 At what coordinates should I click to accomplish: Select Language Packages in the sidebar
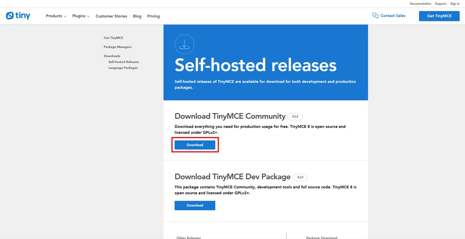pos(123,68)
